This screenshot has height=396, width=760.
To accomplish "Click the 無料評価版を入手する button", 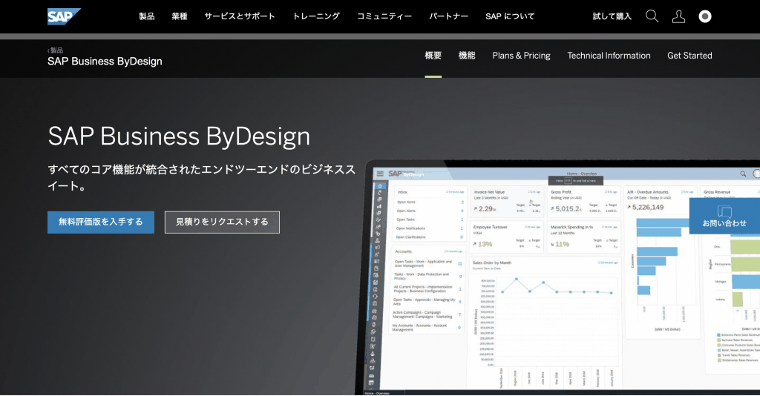I will (101, 222).
